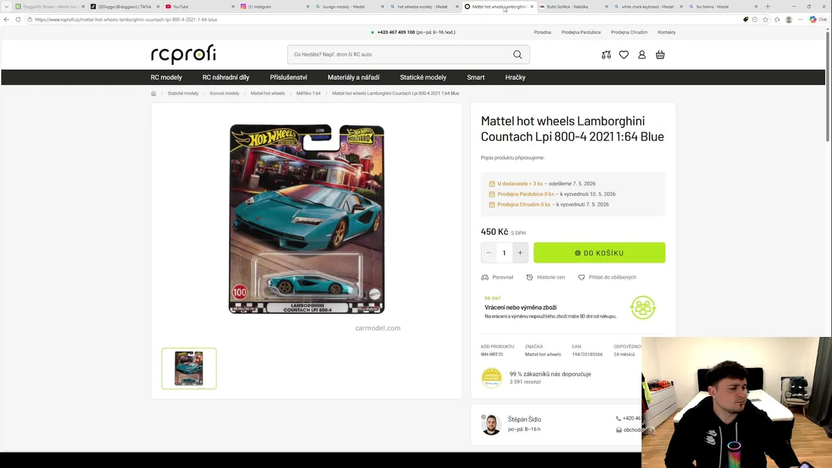Click the quantity field showing 1
This screenshot has height=468, width=832.
[504, 253]
